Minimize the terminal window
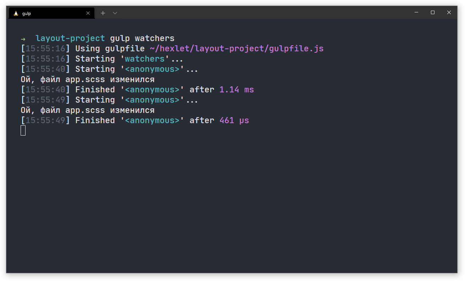 point(416,12)
